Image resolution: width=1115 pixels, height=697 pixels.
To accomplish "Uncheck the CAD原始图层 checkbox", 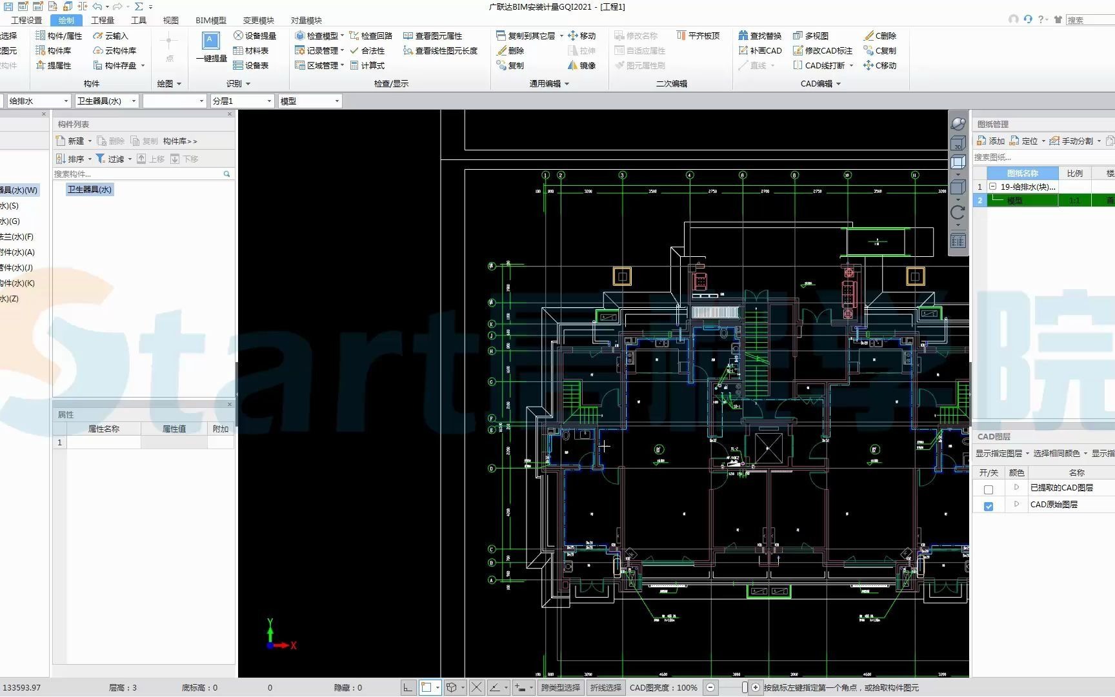I will [988, 507].
